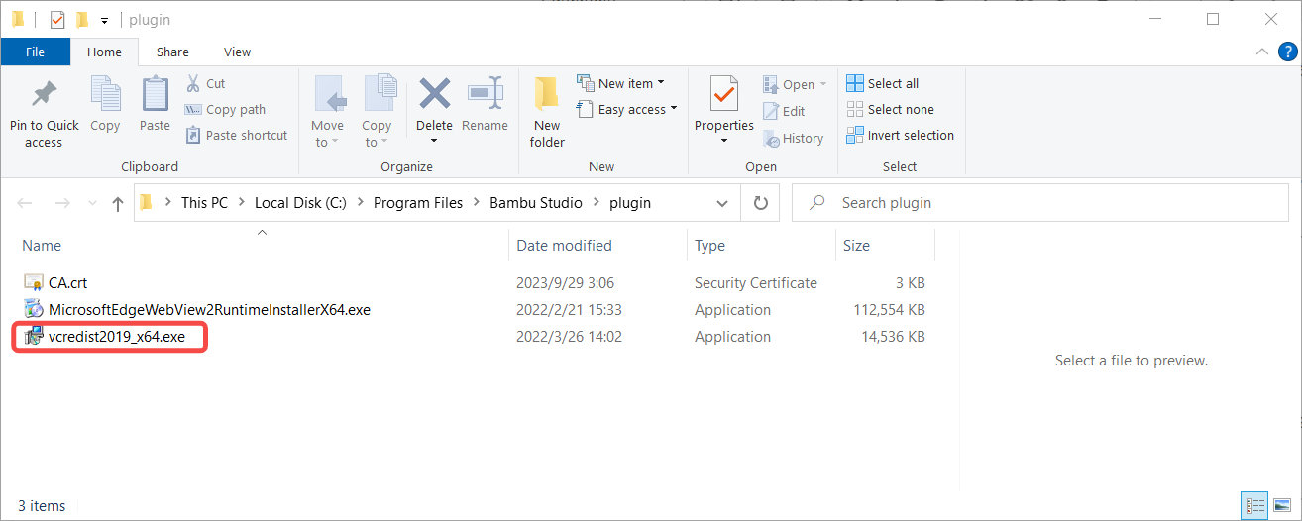Click the Cut scissors button
The image size is (1302, 521).
pyautogui.click(x=206, y=84)
